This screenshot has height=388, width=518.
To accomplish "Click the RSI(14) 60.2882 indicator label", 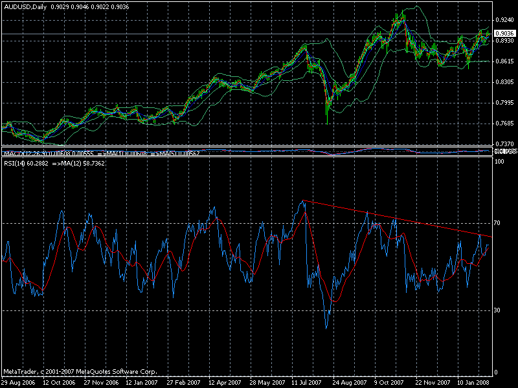I will [x=26, y=164].
